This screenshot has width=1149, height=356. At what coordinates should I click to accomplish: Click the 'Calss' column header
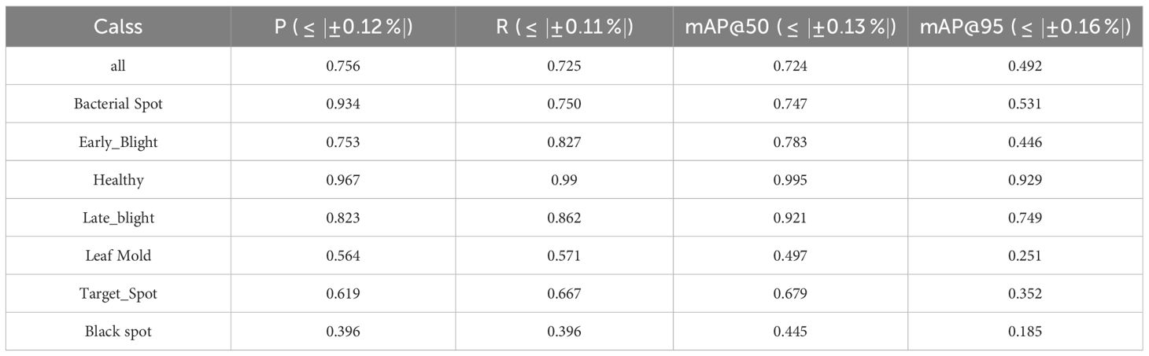point(118,26)
